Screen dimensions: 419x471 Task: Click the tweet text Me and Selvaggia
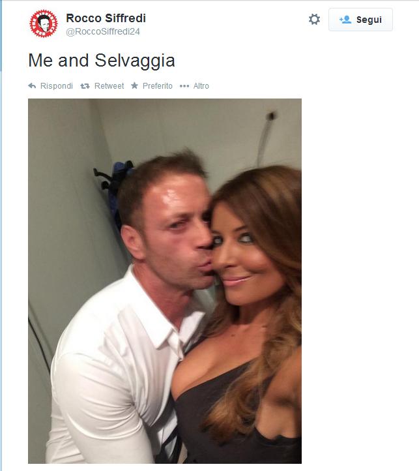(102, 61)
